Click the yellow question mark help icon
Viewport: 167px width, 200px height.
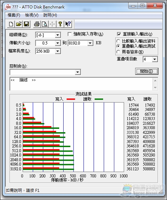tap(60, 24)
